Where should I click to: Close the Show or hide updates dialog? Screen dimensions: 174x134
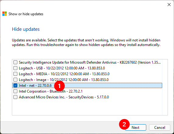(169, 5)
